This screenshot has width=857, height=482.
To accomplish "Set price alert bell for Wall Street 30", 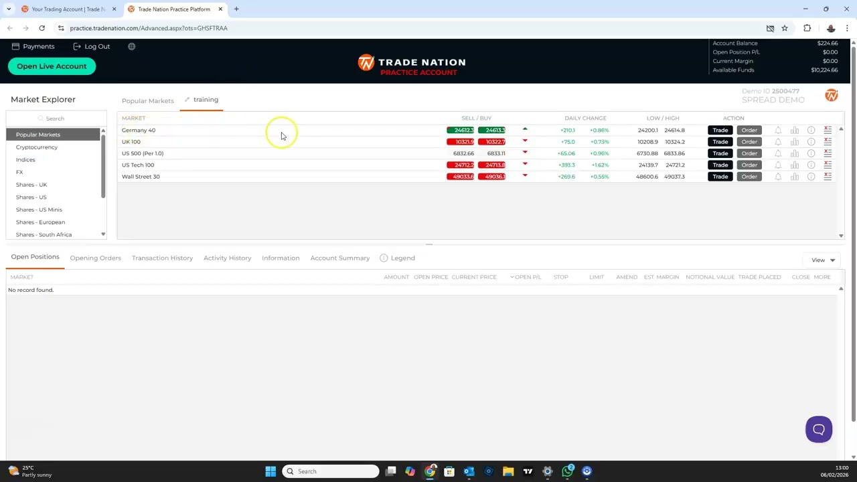I will 778,177.
